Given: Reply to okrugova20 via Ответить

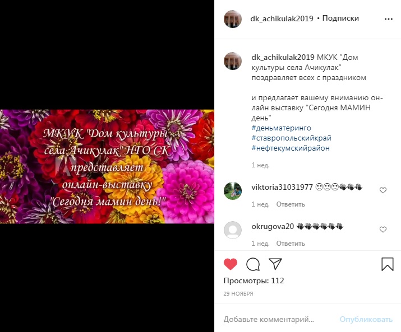Looking at the screenshot, I should click(291, 244).
